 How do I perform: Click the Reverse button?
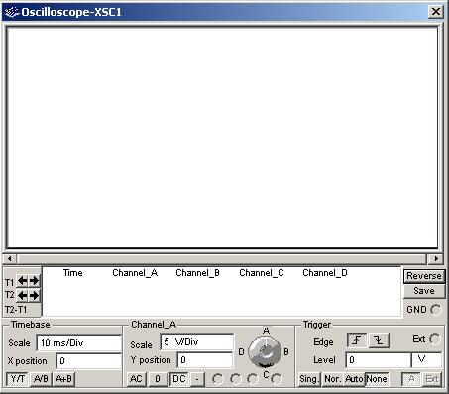(x=424, y=276)
